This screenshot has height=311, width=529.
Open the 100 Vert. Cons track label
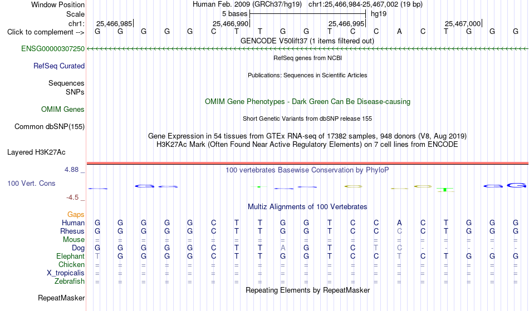(x=31, y=183)
